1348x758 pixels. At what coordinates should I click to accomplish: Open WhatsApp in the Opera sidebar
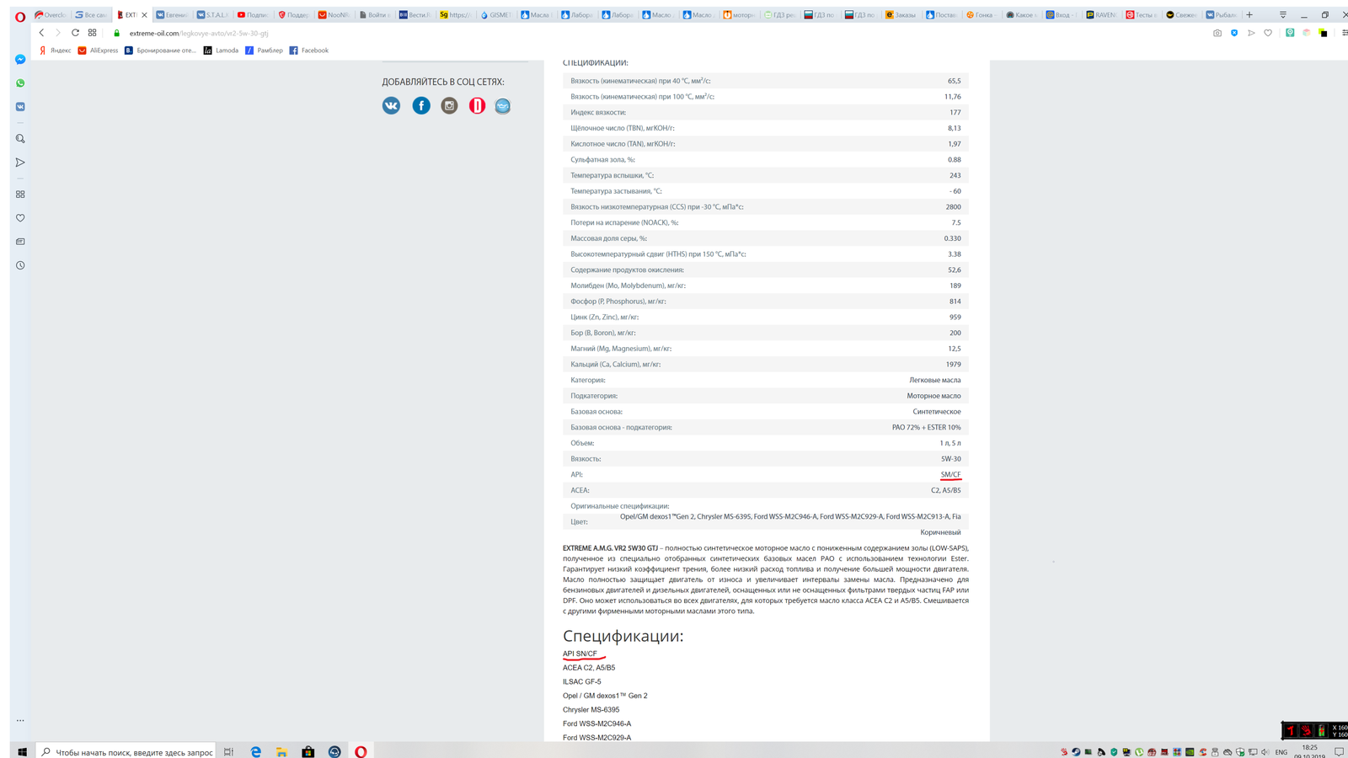tap(20, 83)
